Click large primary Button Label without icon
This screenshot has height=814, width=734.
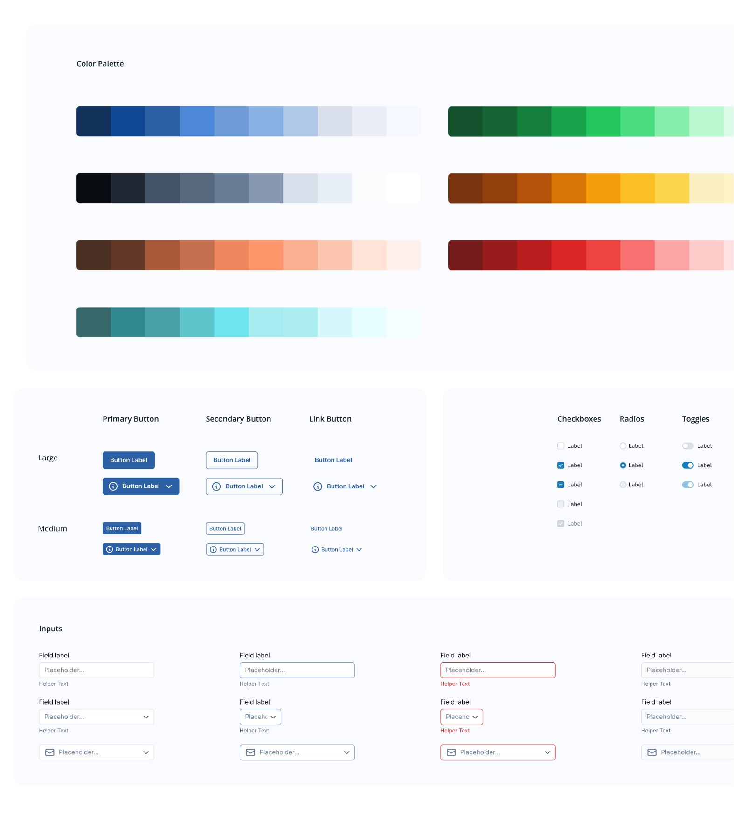(x=129, y=460)
